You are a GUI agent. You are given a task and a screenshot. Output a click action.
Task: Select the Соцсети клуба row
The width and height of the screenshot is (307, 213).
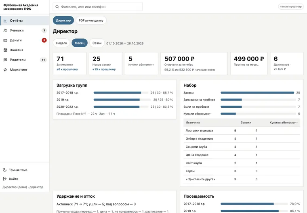coord(242,147)
